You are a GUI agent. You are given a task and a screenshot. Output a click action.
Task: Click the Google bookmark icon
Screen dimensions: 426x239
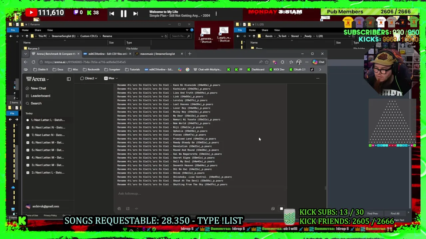pyautogui.click(x=187, y=70)
